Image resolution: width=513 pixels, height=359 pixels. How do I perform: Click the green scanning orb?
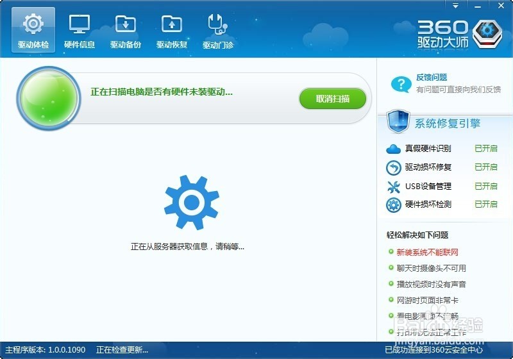(49, 98)
